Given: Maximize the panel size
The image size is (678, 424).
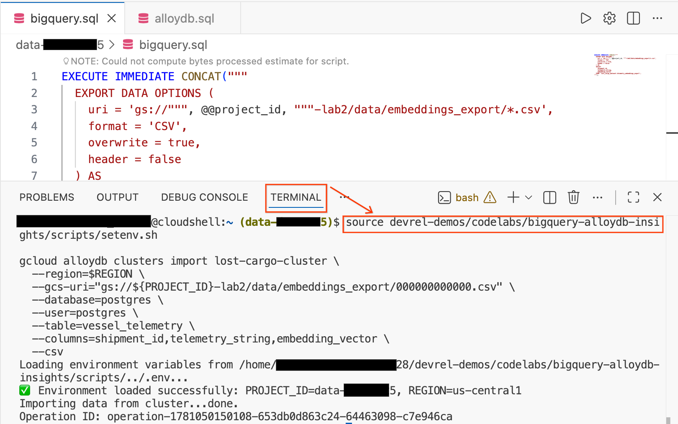Looking at the screenshot, I should (x=634, y=197).
